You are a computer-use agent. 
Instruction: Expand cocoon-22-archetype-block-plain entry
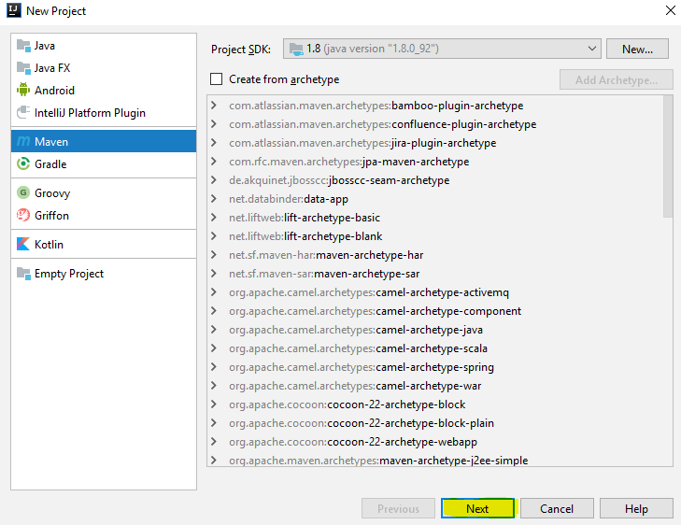214,422
